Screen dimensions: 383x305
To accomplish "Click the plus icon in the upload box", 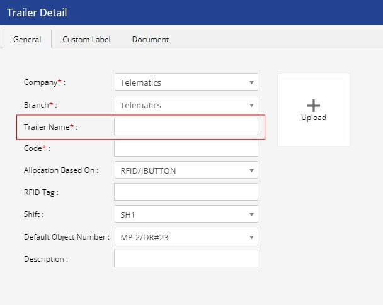I will point(313,105).
